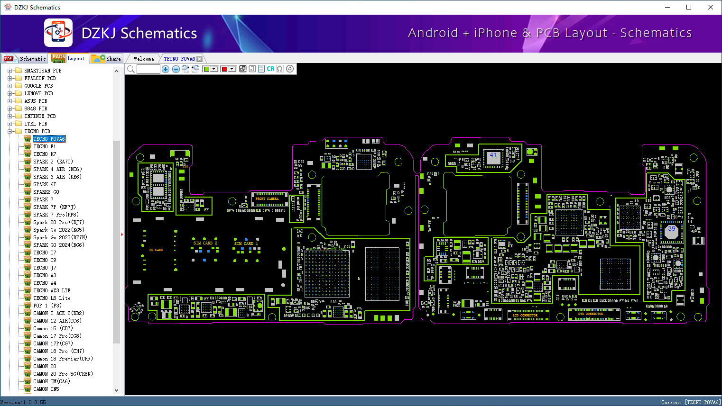The width and height of the screenshot is (722, 406).
Task: Click the PADS icon beside SPARK 6T
Action: [28, 184]
